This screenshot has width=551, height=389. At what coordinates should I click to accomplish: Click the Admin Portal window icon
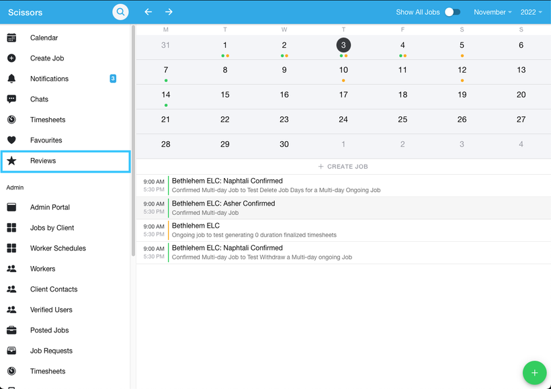(11, 207)
